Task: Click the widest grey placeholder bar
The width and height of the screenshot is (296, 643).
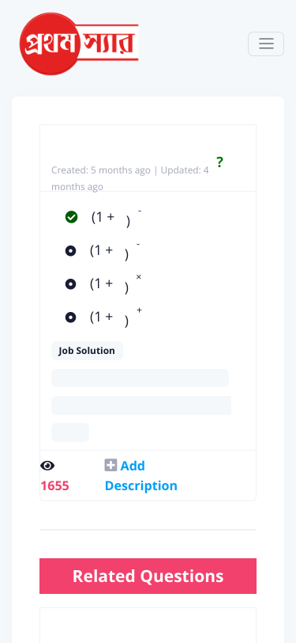Action: pyautogui.click(x=141, y=405)
